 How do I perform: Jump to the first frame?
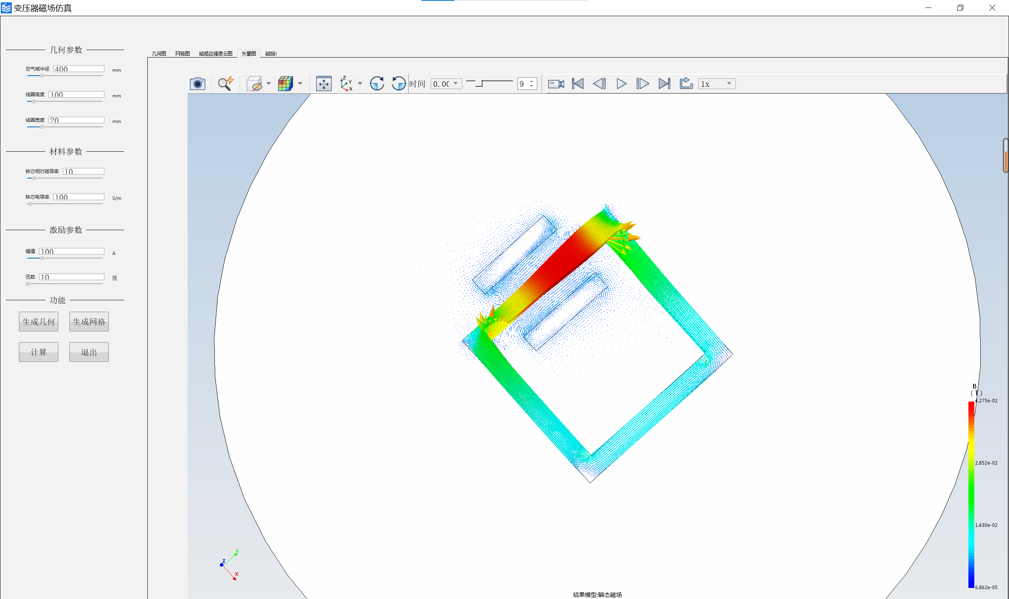click(x=578, y=84)
